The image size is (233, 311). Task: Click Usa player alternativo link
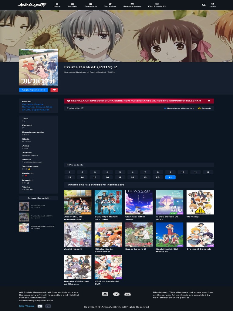click(x=179, y=108)
